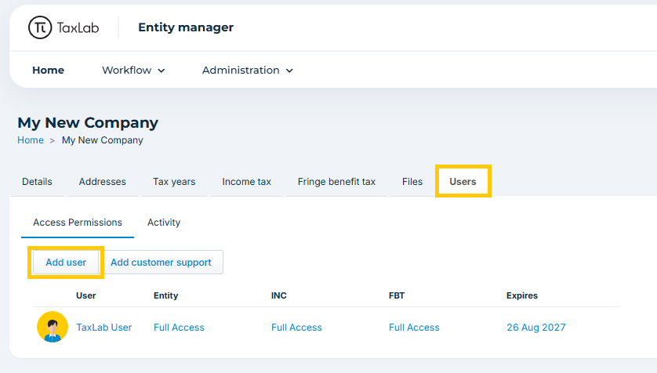This screenshot has height=373, width=657.
Task: Select the Users tab
Action: (x=463, y=182)
